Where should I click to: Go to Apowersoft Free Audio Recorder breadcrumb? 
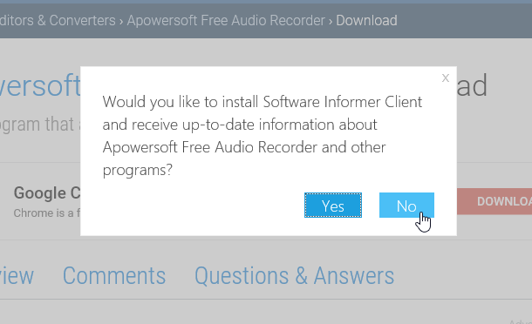[226, 20]
